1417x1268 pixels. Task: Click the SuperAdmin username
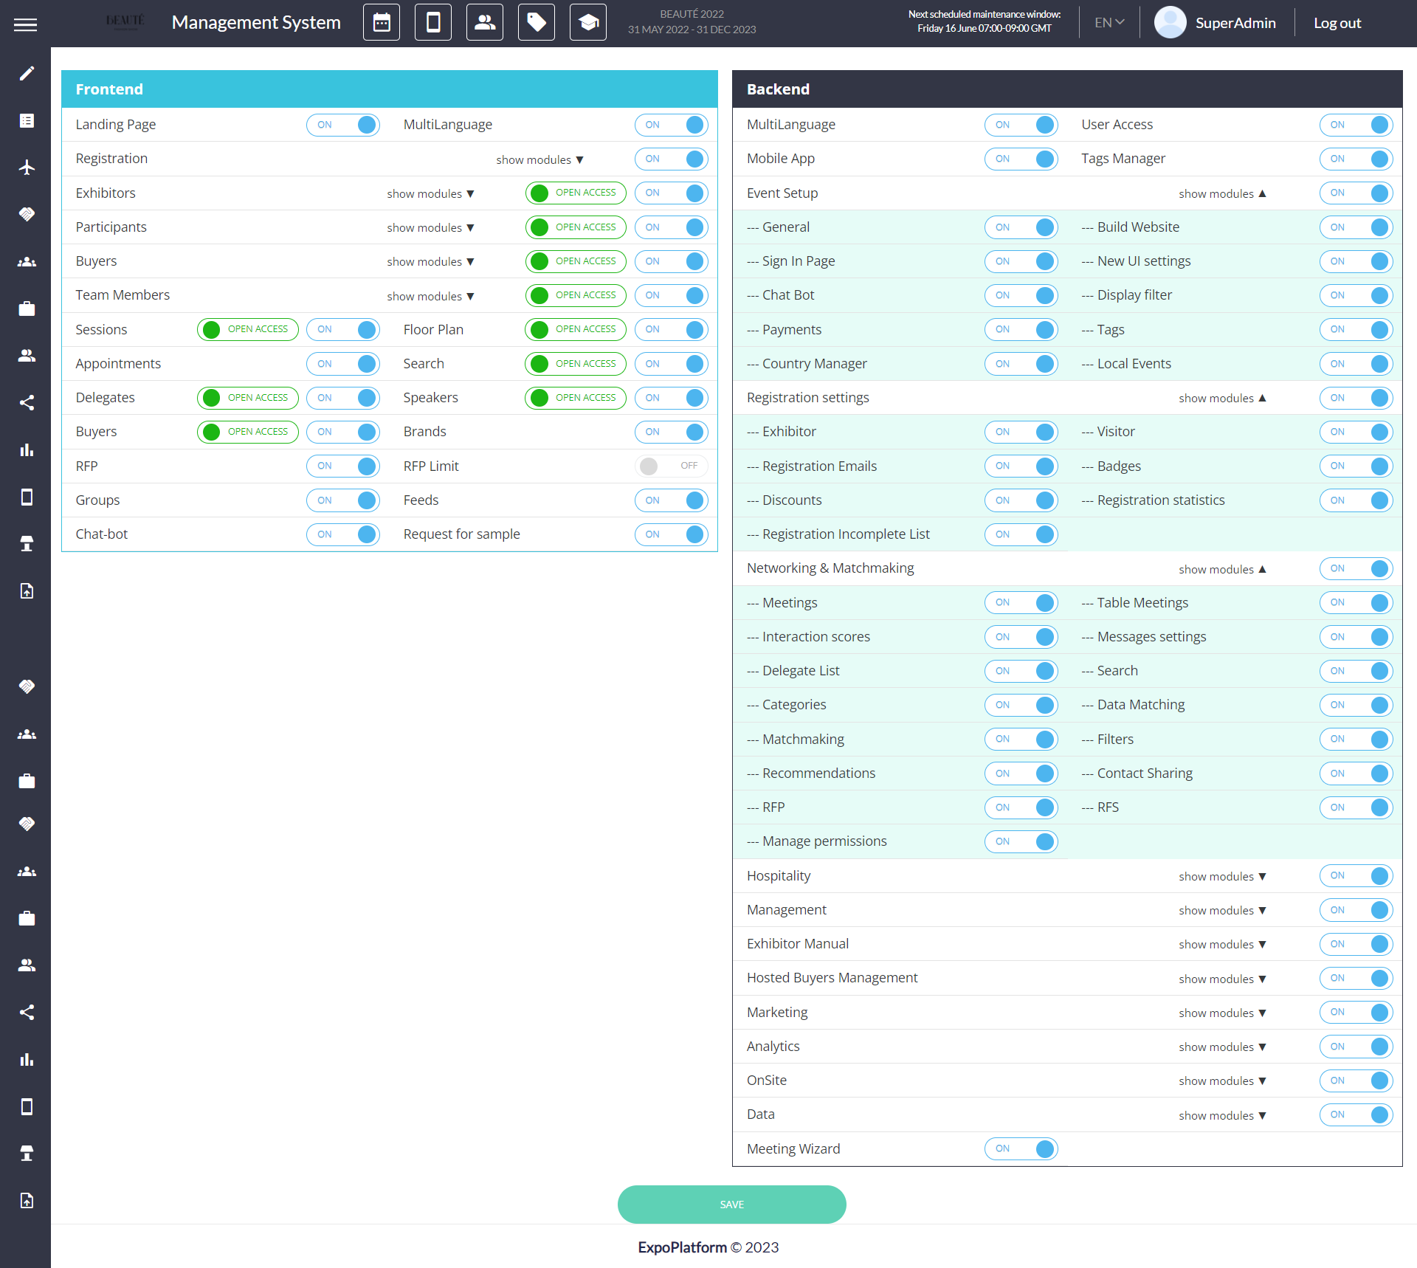[1235, 23]
